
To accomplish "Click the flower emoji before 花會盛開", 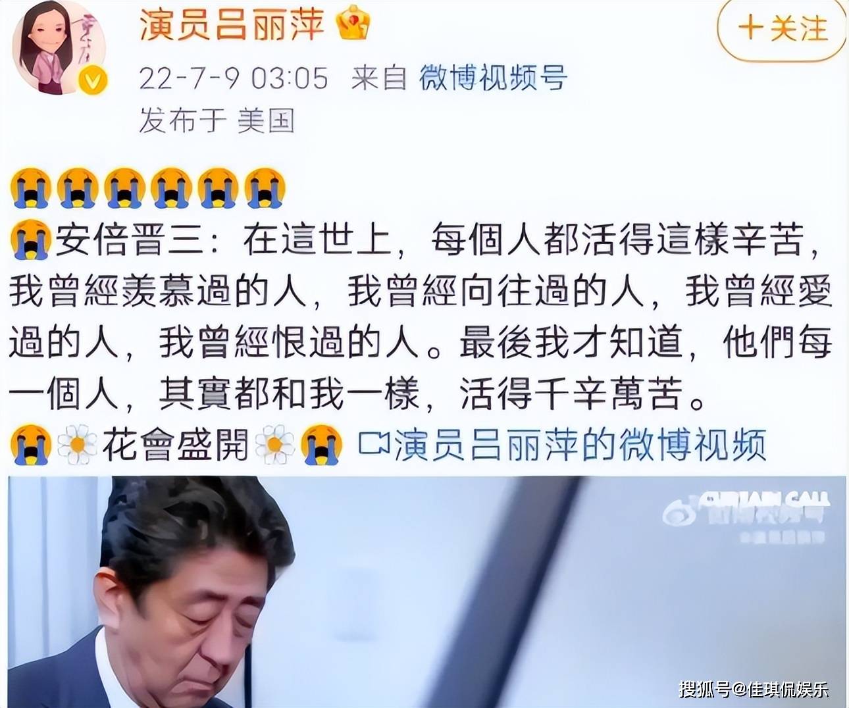I will (x=78, y=445).
